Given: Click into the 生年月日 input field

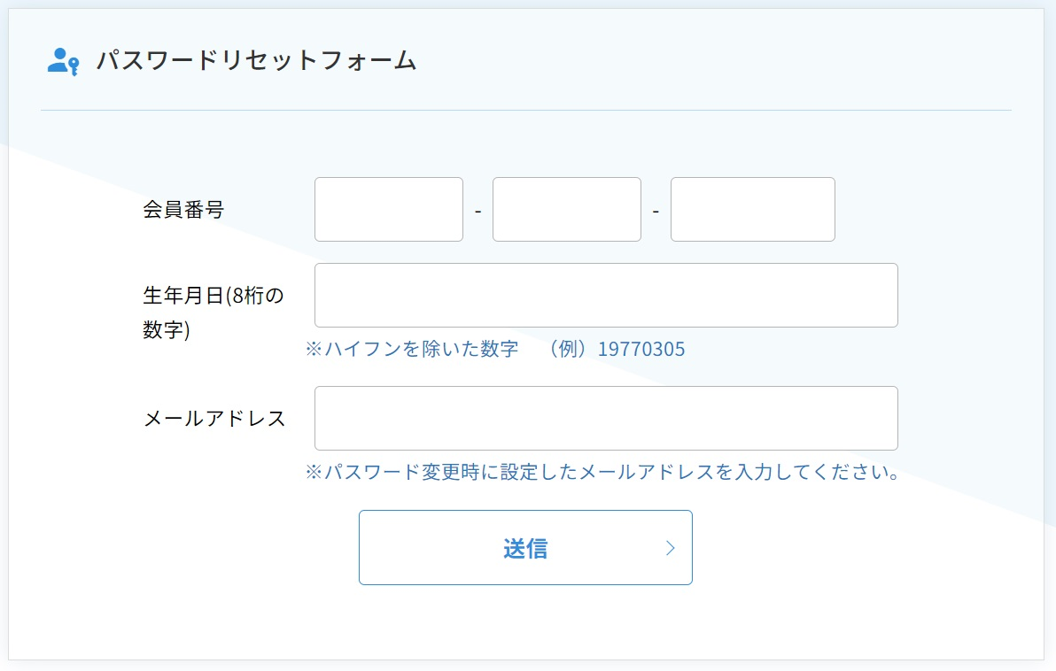Looking at the screenshot, I should tap(606, 296).
